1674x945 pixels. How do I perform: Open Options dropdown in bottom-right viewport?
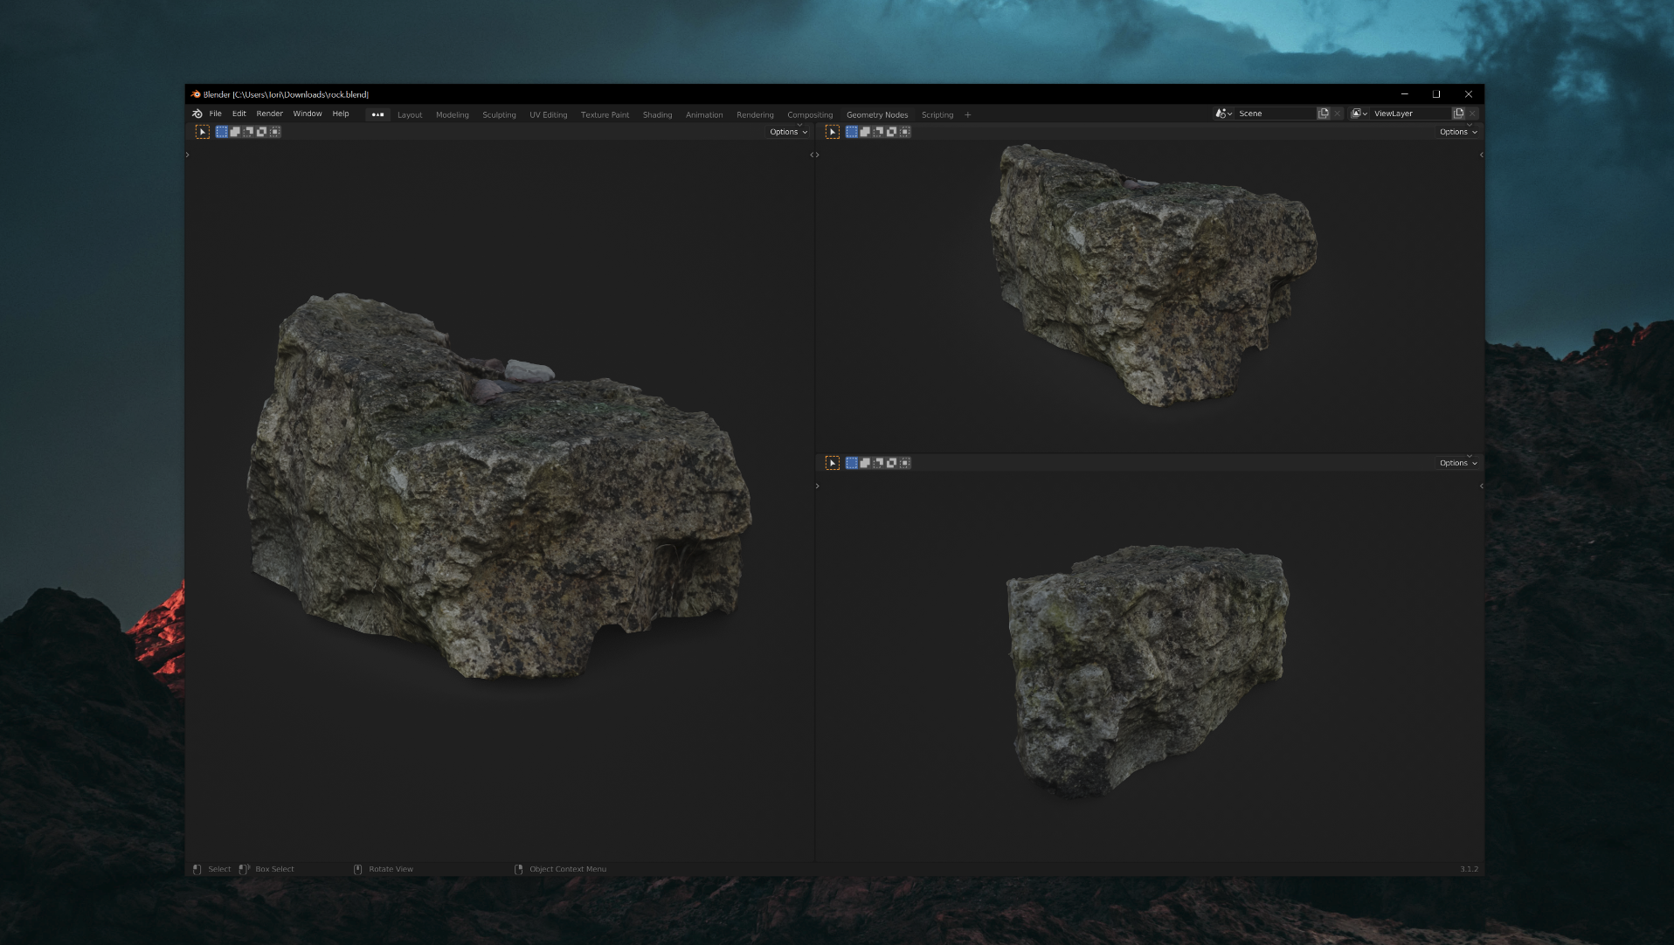(1457, 463)
